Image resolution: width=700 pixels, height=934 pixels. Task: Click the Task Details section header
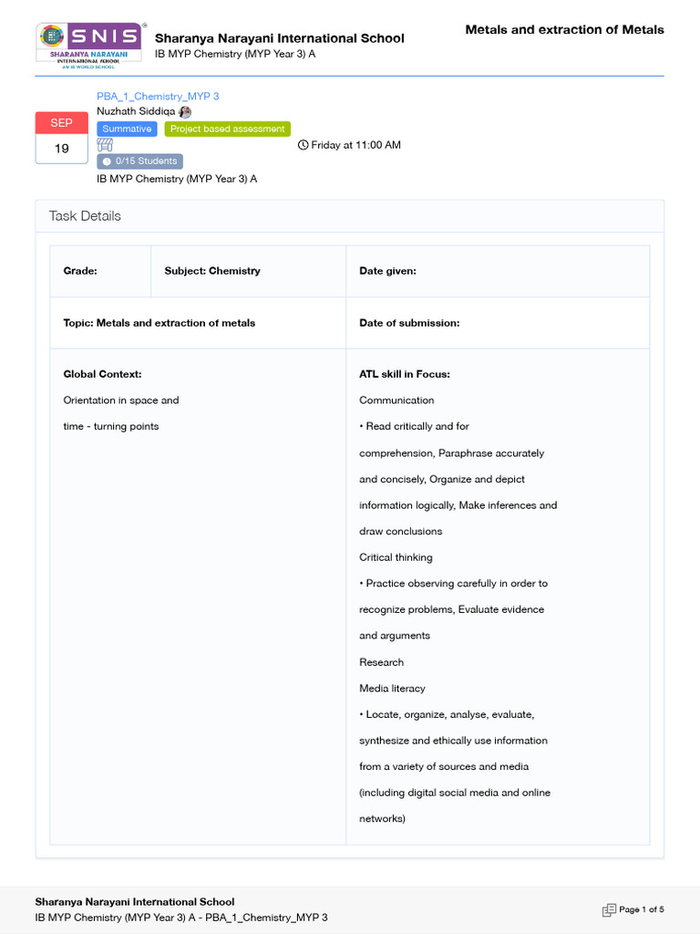(x=85, y=216)
